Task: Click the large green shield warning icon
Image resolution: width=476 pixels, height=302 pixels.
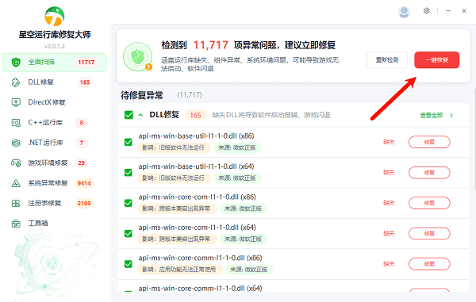Action: point(137,57)
